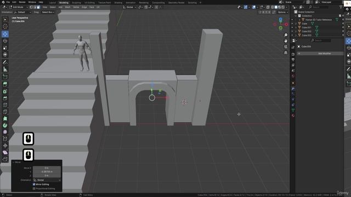This screenshot has height=197, width=351.
Task: Select the Measure tool
Action: pyautogui.click(x=5, y=69)
